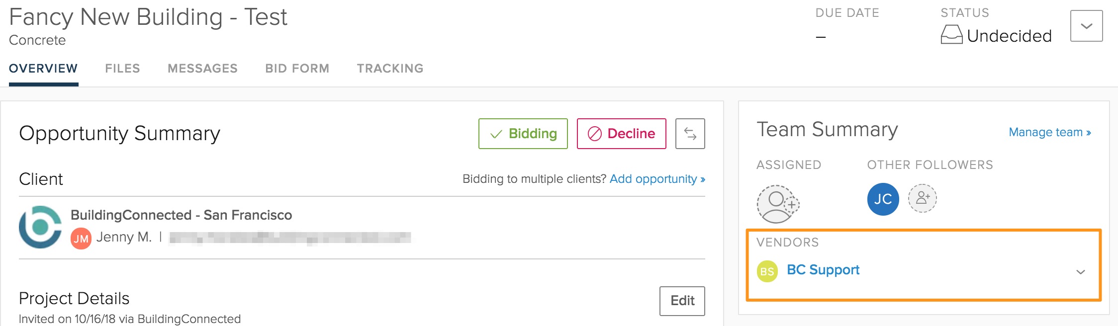Viewport: 1118px width, 326px height.
Task: Open the BC Support vendor link
Action: pos(823,270)
